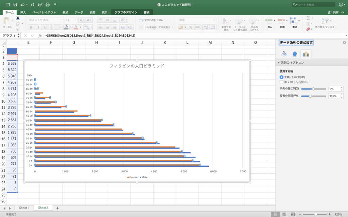Click the series overlap 0% value field
This screenshot has width=348, height=217.
click(x=334, y=89)
